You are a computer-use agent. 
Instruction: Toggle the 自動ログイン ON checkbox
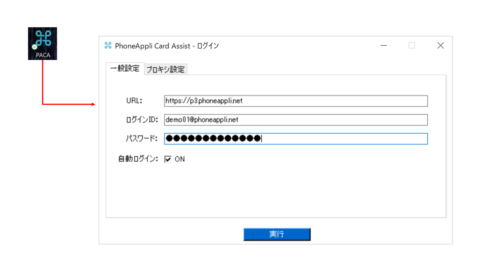(x=168, y=159)
